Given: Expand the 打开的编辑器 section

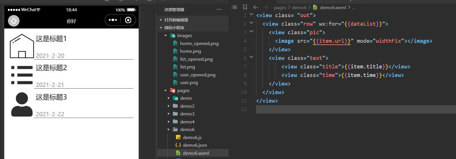Looking at the screenshot, I should pos(161,20).
